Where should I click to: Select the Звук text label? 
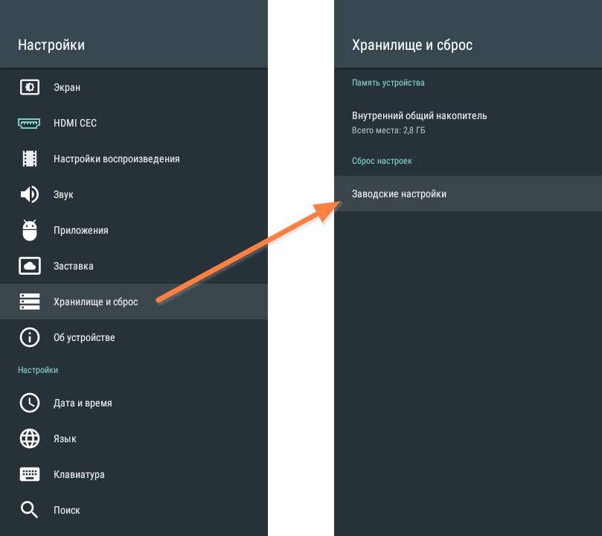(63, 194)
